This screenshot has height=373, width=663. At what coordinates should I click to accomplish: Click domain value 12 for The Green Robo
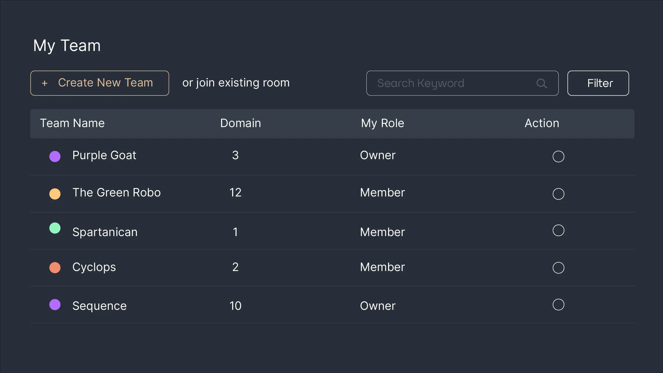[x=235, y=193]
